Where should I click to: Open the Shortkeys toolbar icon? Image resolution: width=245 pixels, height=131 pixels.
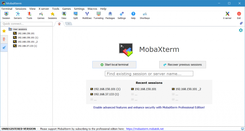145,15
